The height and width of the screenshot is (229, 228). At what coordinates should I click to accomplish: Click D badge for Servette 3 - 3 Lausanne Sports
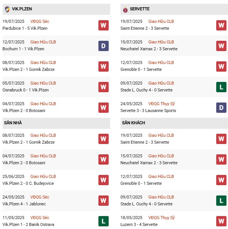[221, 107]
